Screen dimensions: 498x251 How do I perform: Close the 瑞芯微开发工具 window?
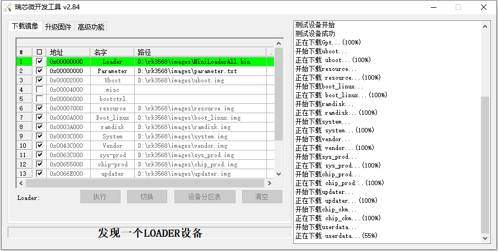[x=484, y=7]
